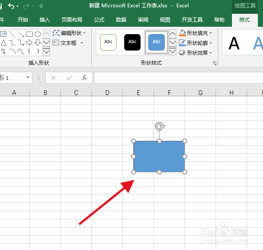The height and width of the screenshot is (250, 263).
Task: Click the formula bar Enter checkmark icon
Action: 69,78
